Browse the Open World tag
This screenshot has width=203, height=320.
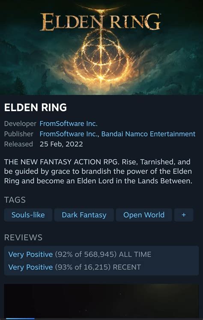pyautogui.click(x=144, y=215)
